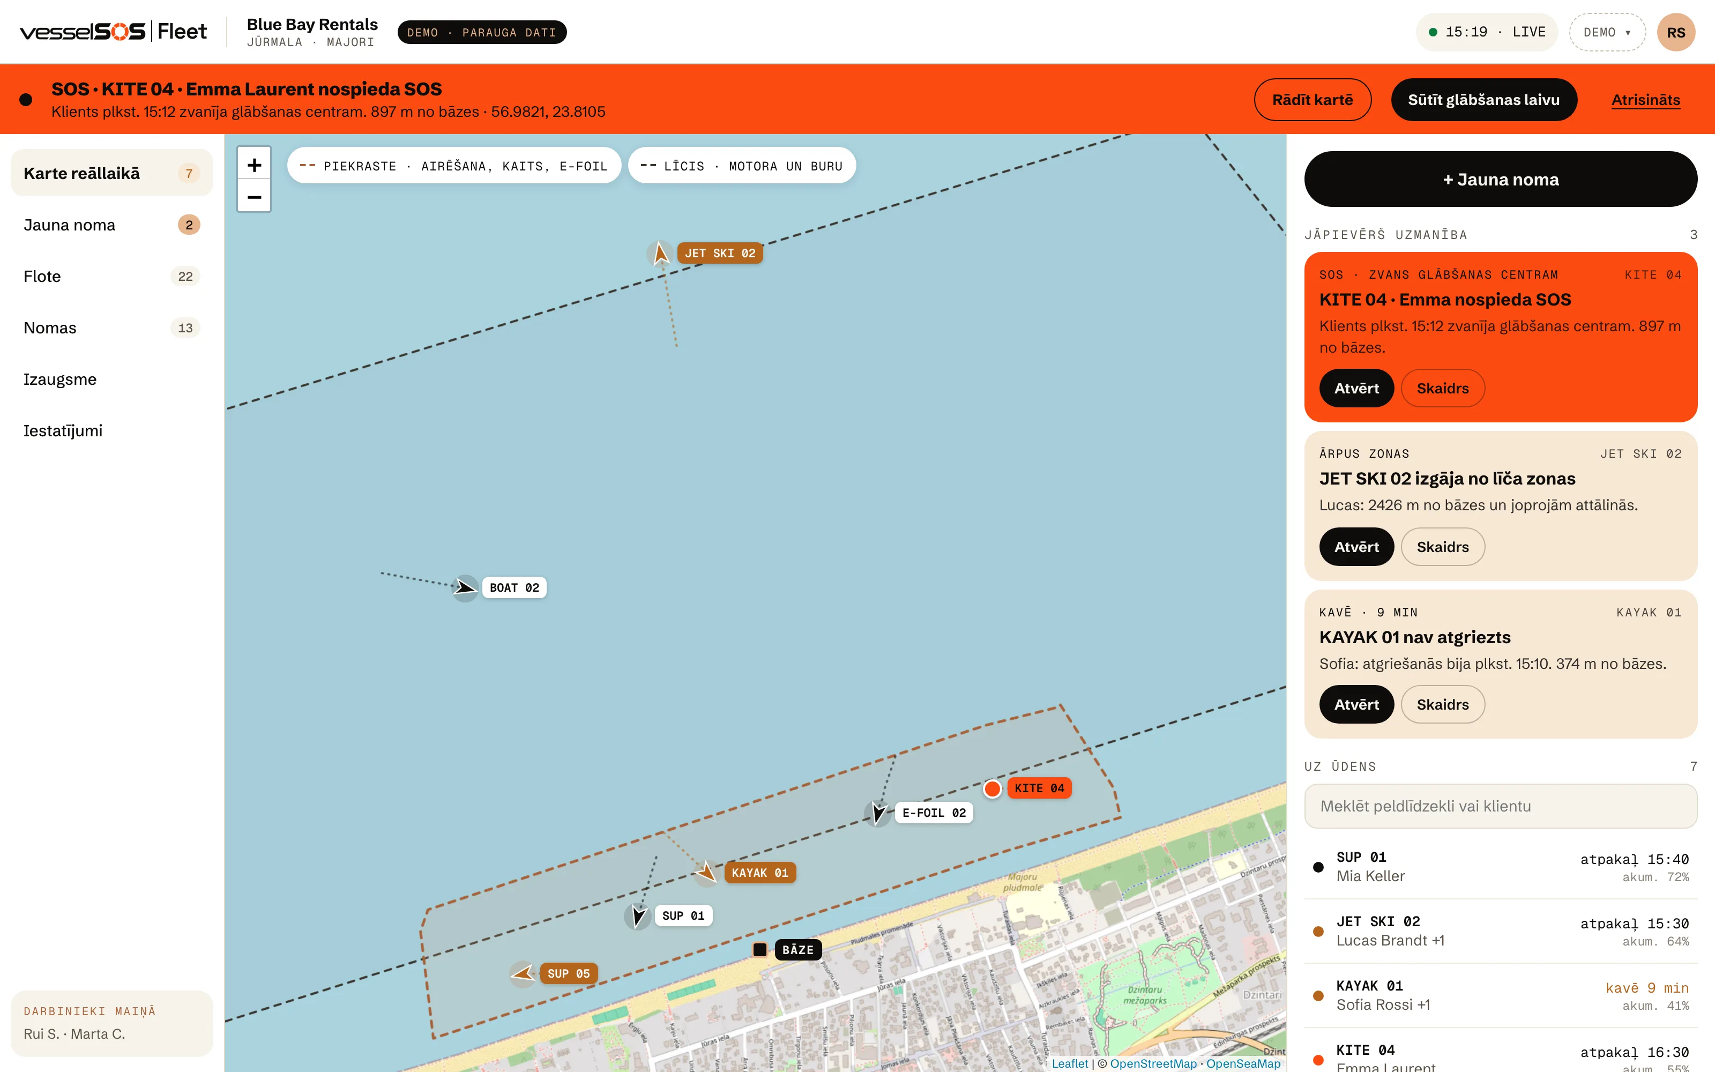Open Iestatījumi settings

coord(112,431)
